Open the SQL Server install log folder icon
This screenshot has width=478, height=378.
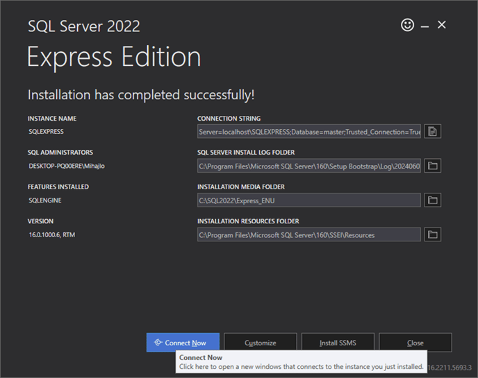click(x=432, y=166)
